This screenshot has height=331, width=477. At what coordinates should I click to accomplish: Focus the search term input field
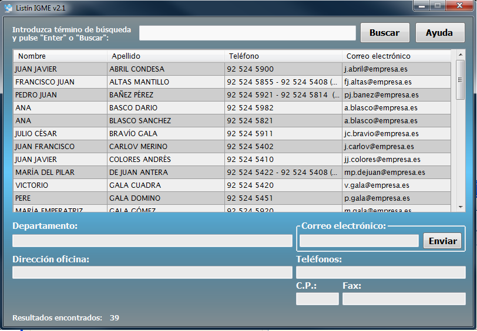247,33
